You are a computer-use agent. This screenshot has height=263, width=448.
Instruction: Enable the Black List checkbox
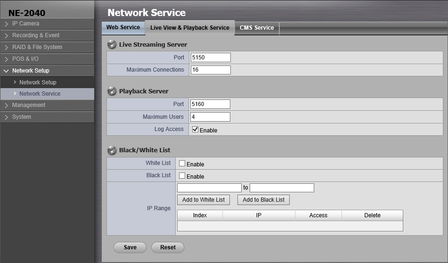(182, 176)
